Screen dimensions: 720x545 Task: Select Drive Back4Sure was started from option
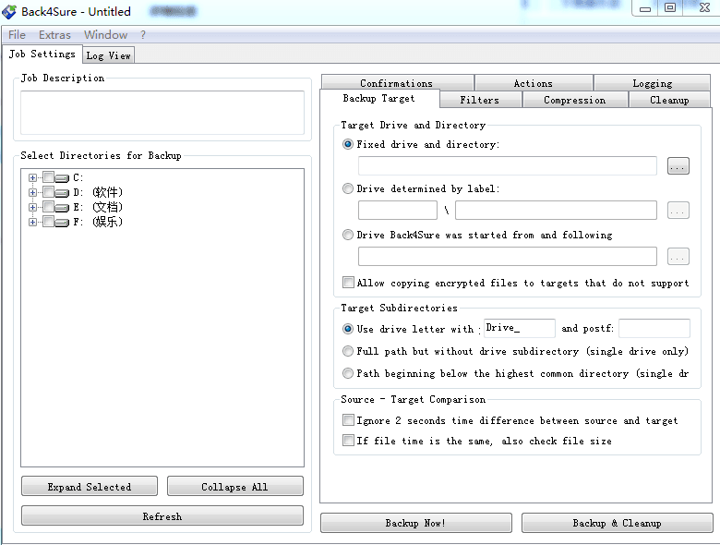348,235
